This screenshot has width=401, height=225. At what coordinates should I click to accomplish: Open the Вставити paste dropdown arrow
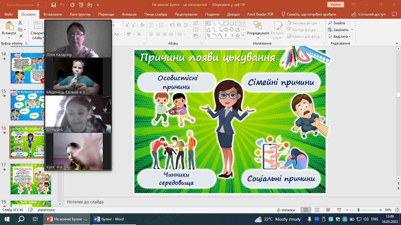click(9, 38)
